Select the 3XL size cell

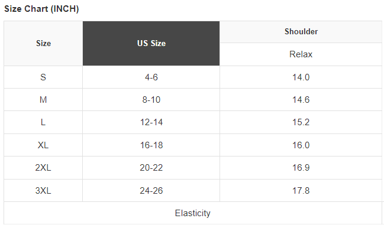(43, 191)
